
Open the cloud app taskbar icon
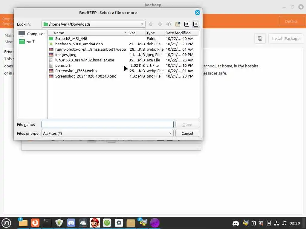tap(83, 223)
